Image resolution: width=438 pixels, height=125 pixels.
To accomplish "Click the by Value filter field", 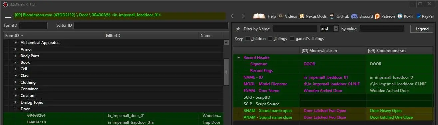I will click(x=382, y=29).
